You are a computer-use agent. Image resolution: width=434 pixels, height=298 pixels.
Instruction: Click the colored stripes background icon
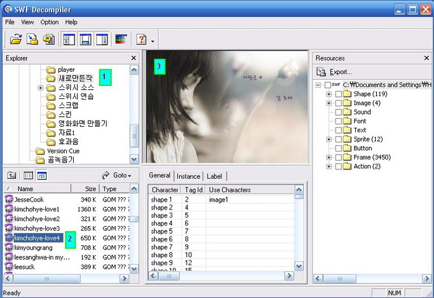[x=121, y=40]
